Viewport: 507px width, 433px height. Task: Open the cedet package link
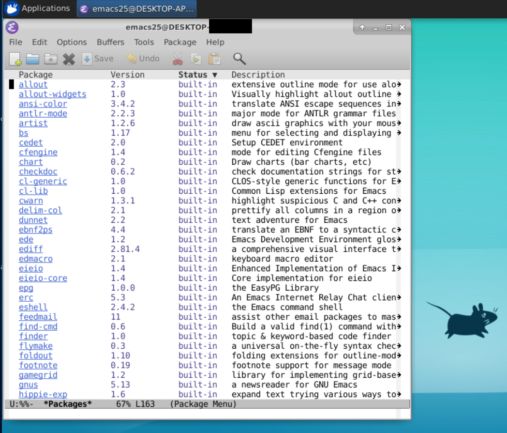coord(30,143)
